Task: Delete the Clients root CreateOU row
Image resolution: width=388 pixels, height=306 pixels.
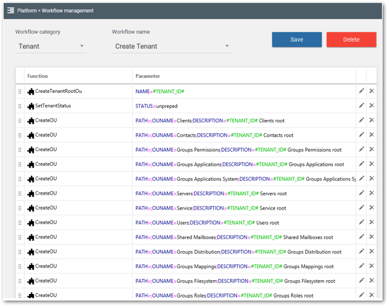Action: [x=371, y=120]
